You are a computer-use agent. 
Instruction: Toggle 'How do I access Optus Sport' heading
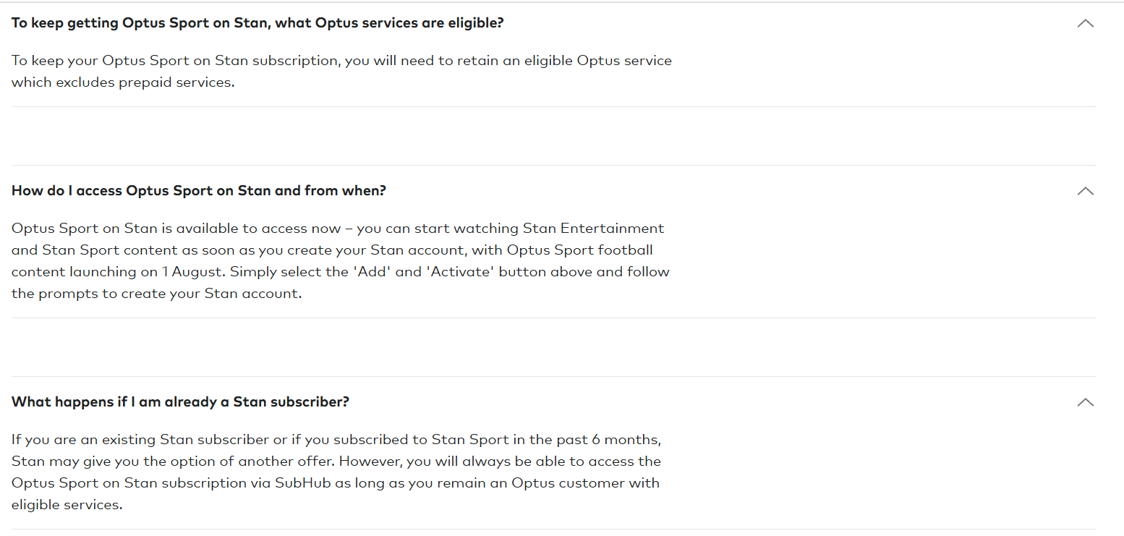(199, 191)
